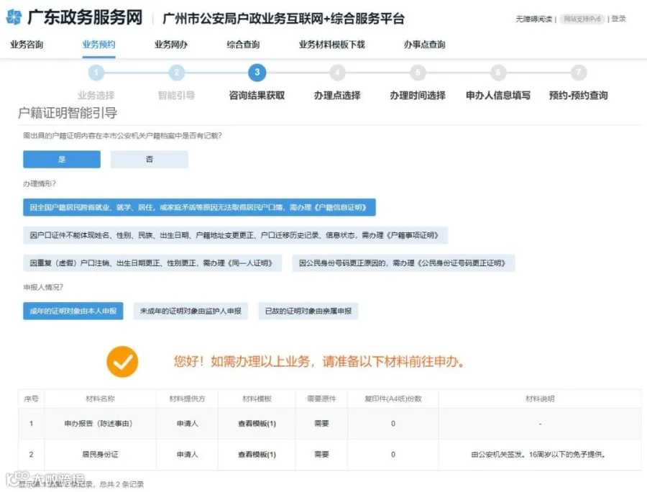Click the 登录 link

pyautogui.click(x=618, y=19)
